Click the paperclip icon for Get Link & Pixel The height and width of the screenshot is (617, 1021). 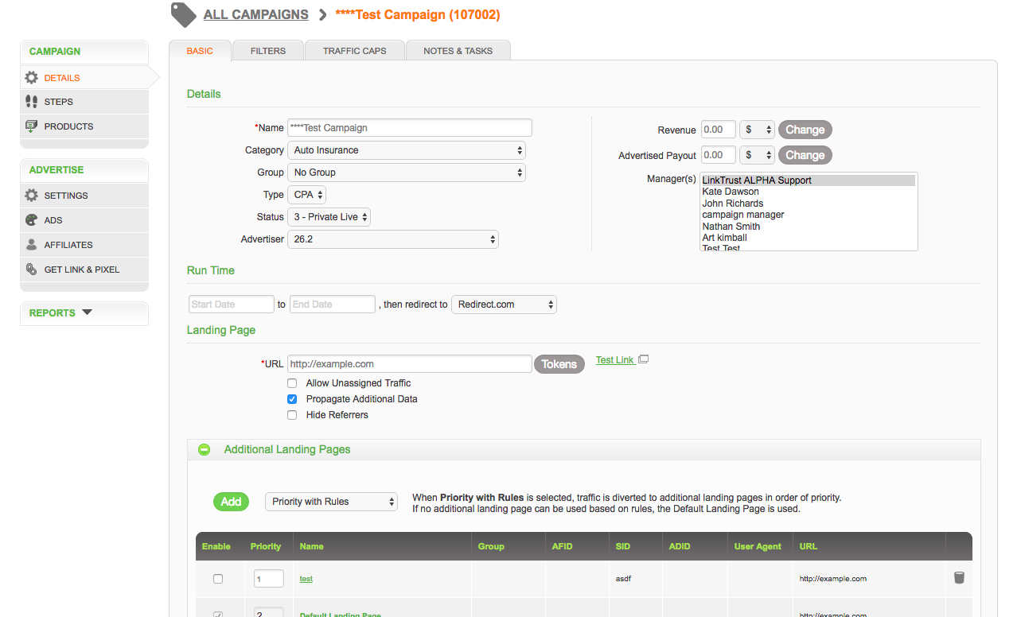pyautogui.click(x=31, y=270)
